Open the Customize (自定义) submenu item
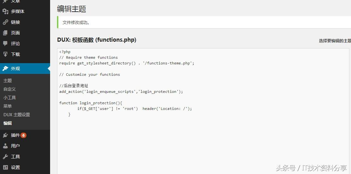This screenshot has height=174, width=351. click(x=9, y=89)
